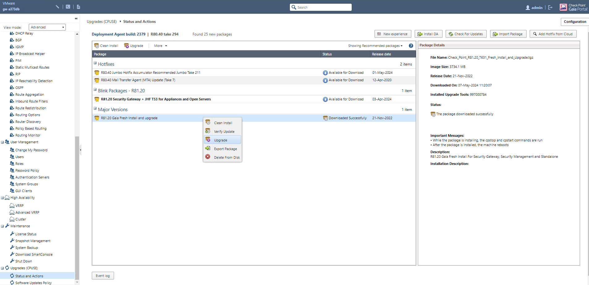This screenshot has height=285, width=589.
Task: Click Delete From Disk red icon
Action: point(208,157)
